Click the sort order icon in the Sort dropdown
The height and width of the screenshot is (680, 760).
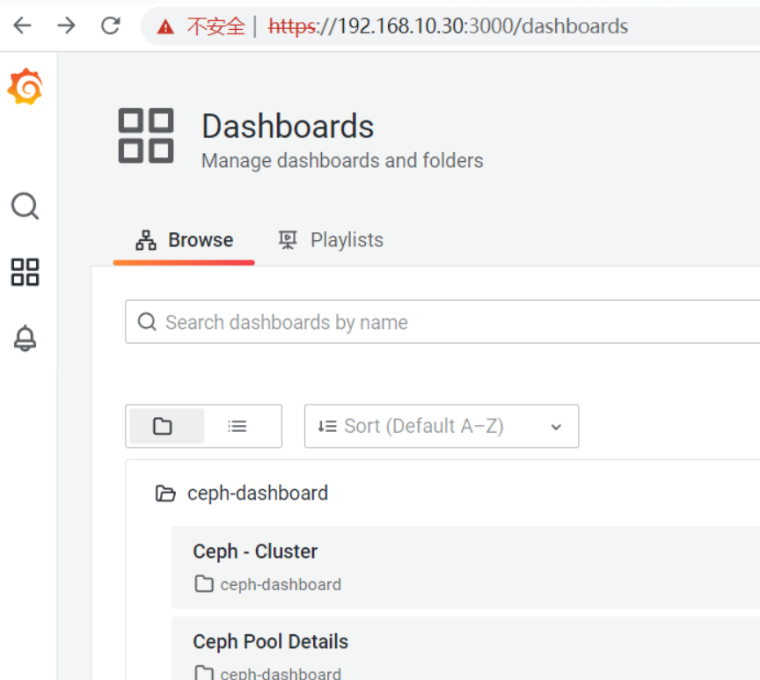(327, 426)
